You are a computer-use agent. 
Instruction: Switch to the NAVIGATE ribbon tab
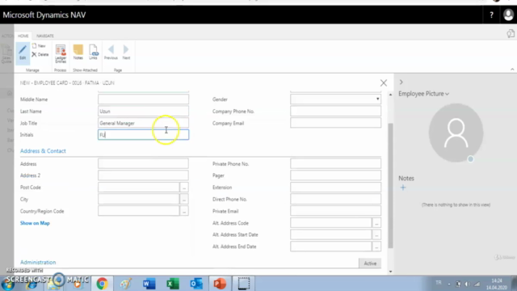pos(45,36)
